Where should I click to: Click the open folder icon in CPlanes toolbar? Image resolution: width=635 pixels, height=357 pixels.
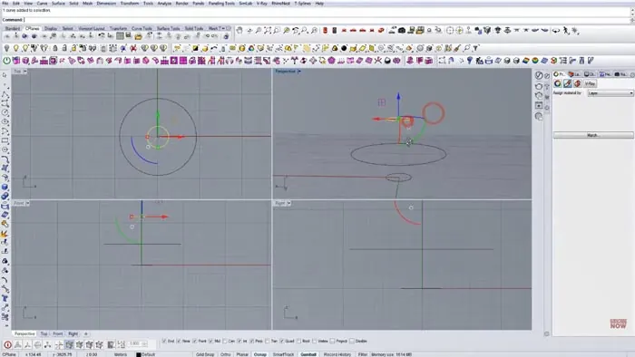[x=138, y=36]
